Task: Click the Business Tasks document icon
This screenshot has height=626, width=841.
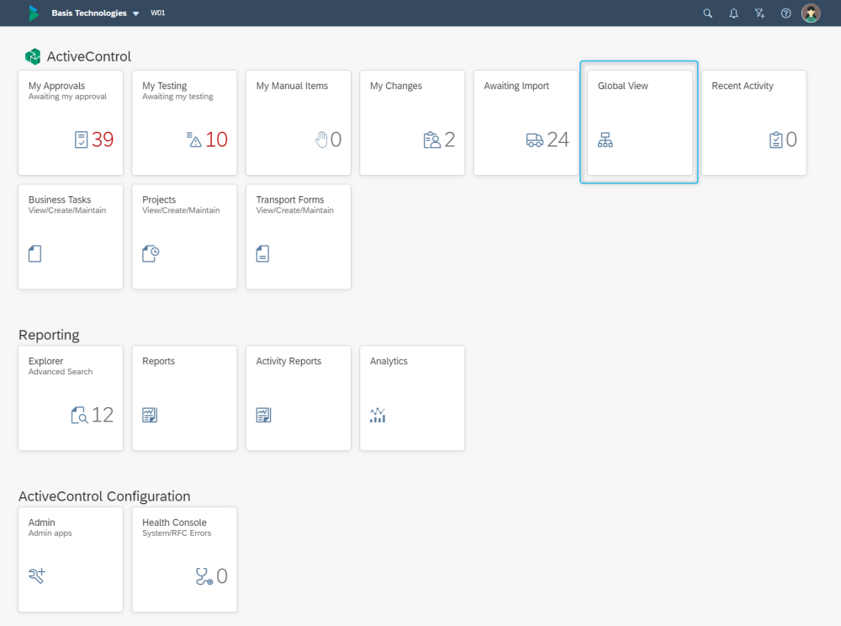Action: 34,253
